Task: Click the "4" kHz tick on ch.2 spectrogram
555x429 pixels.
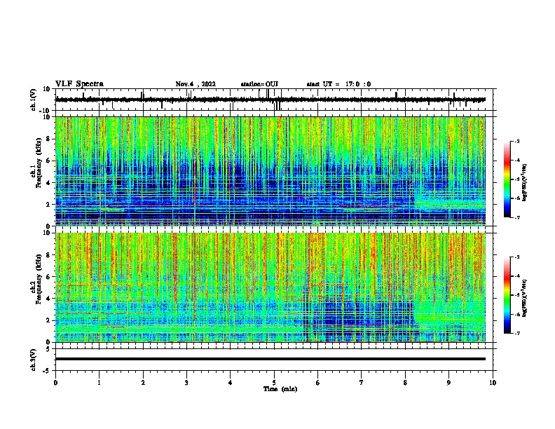Action: point(49,299)
